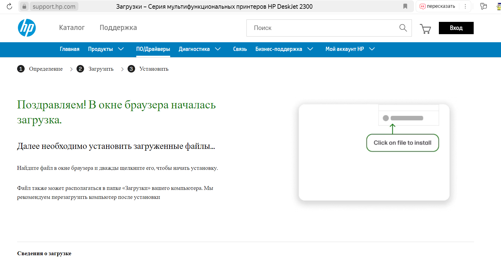Open the Поддержка link in header
The height and width of the screenshot is (266, 501).
pyautogui.click(x=118, y=28)
